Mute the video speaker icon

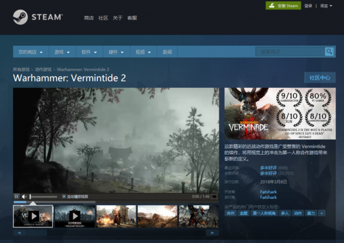click(x=24, y=196)
